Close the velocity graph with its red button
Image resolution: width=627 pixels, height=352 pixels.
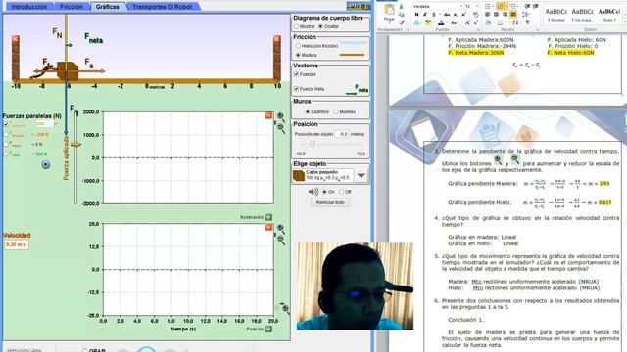[x=268, y=227]
